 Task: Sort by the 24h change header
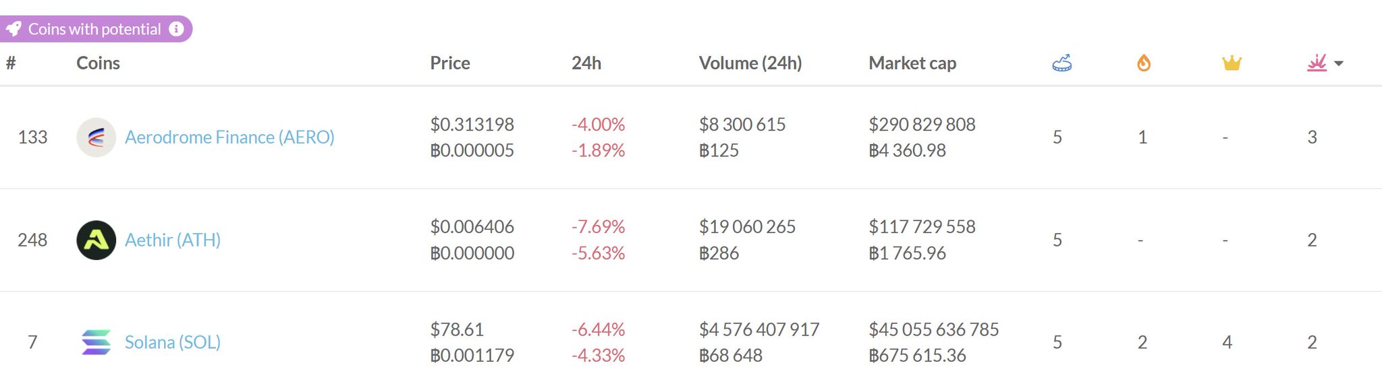(586, 63)
